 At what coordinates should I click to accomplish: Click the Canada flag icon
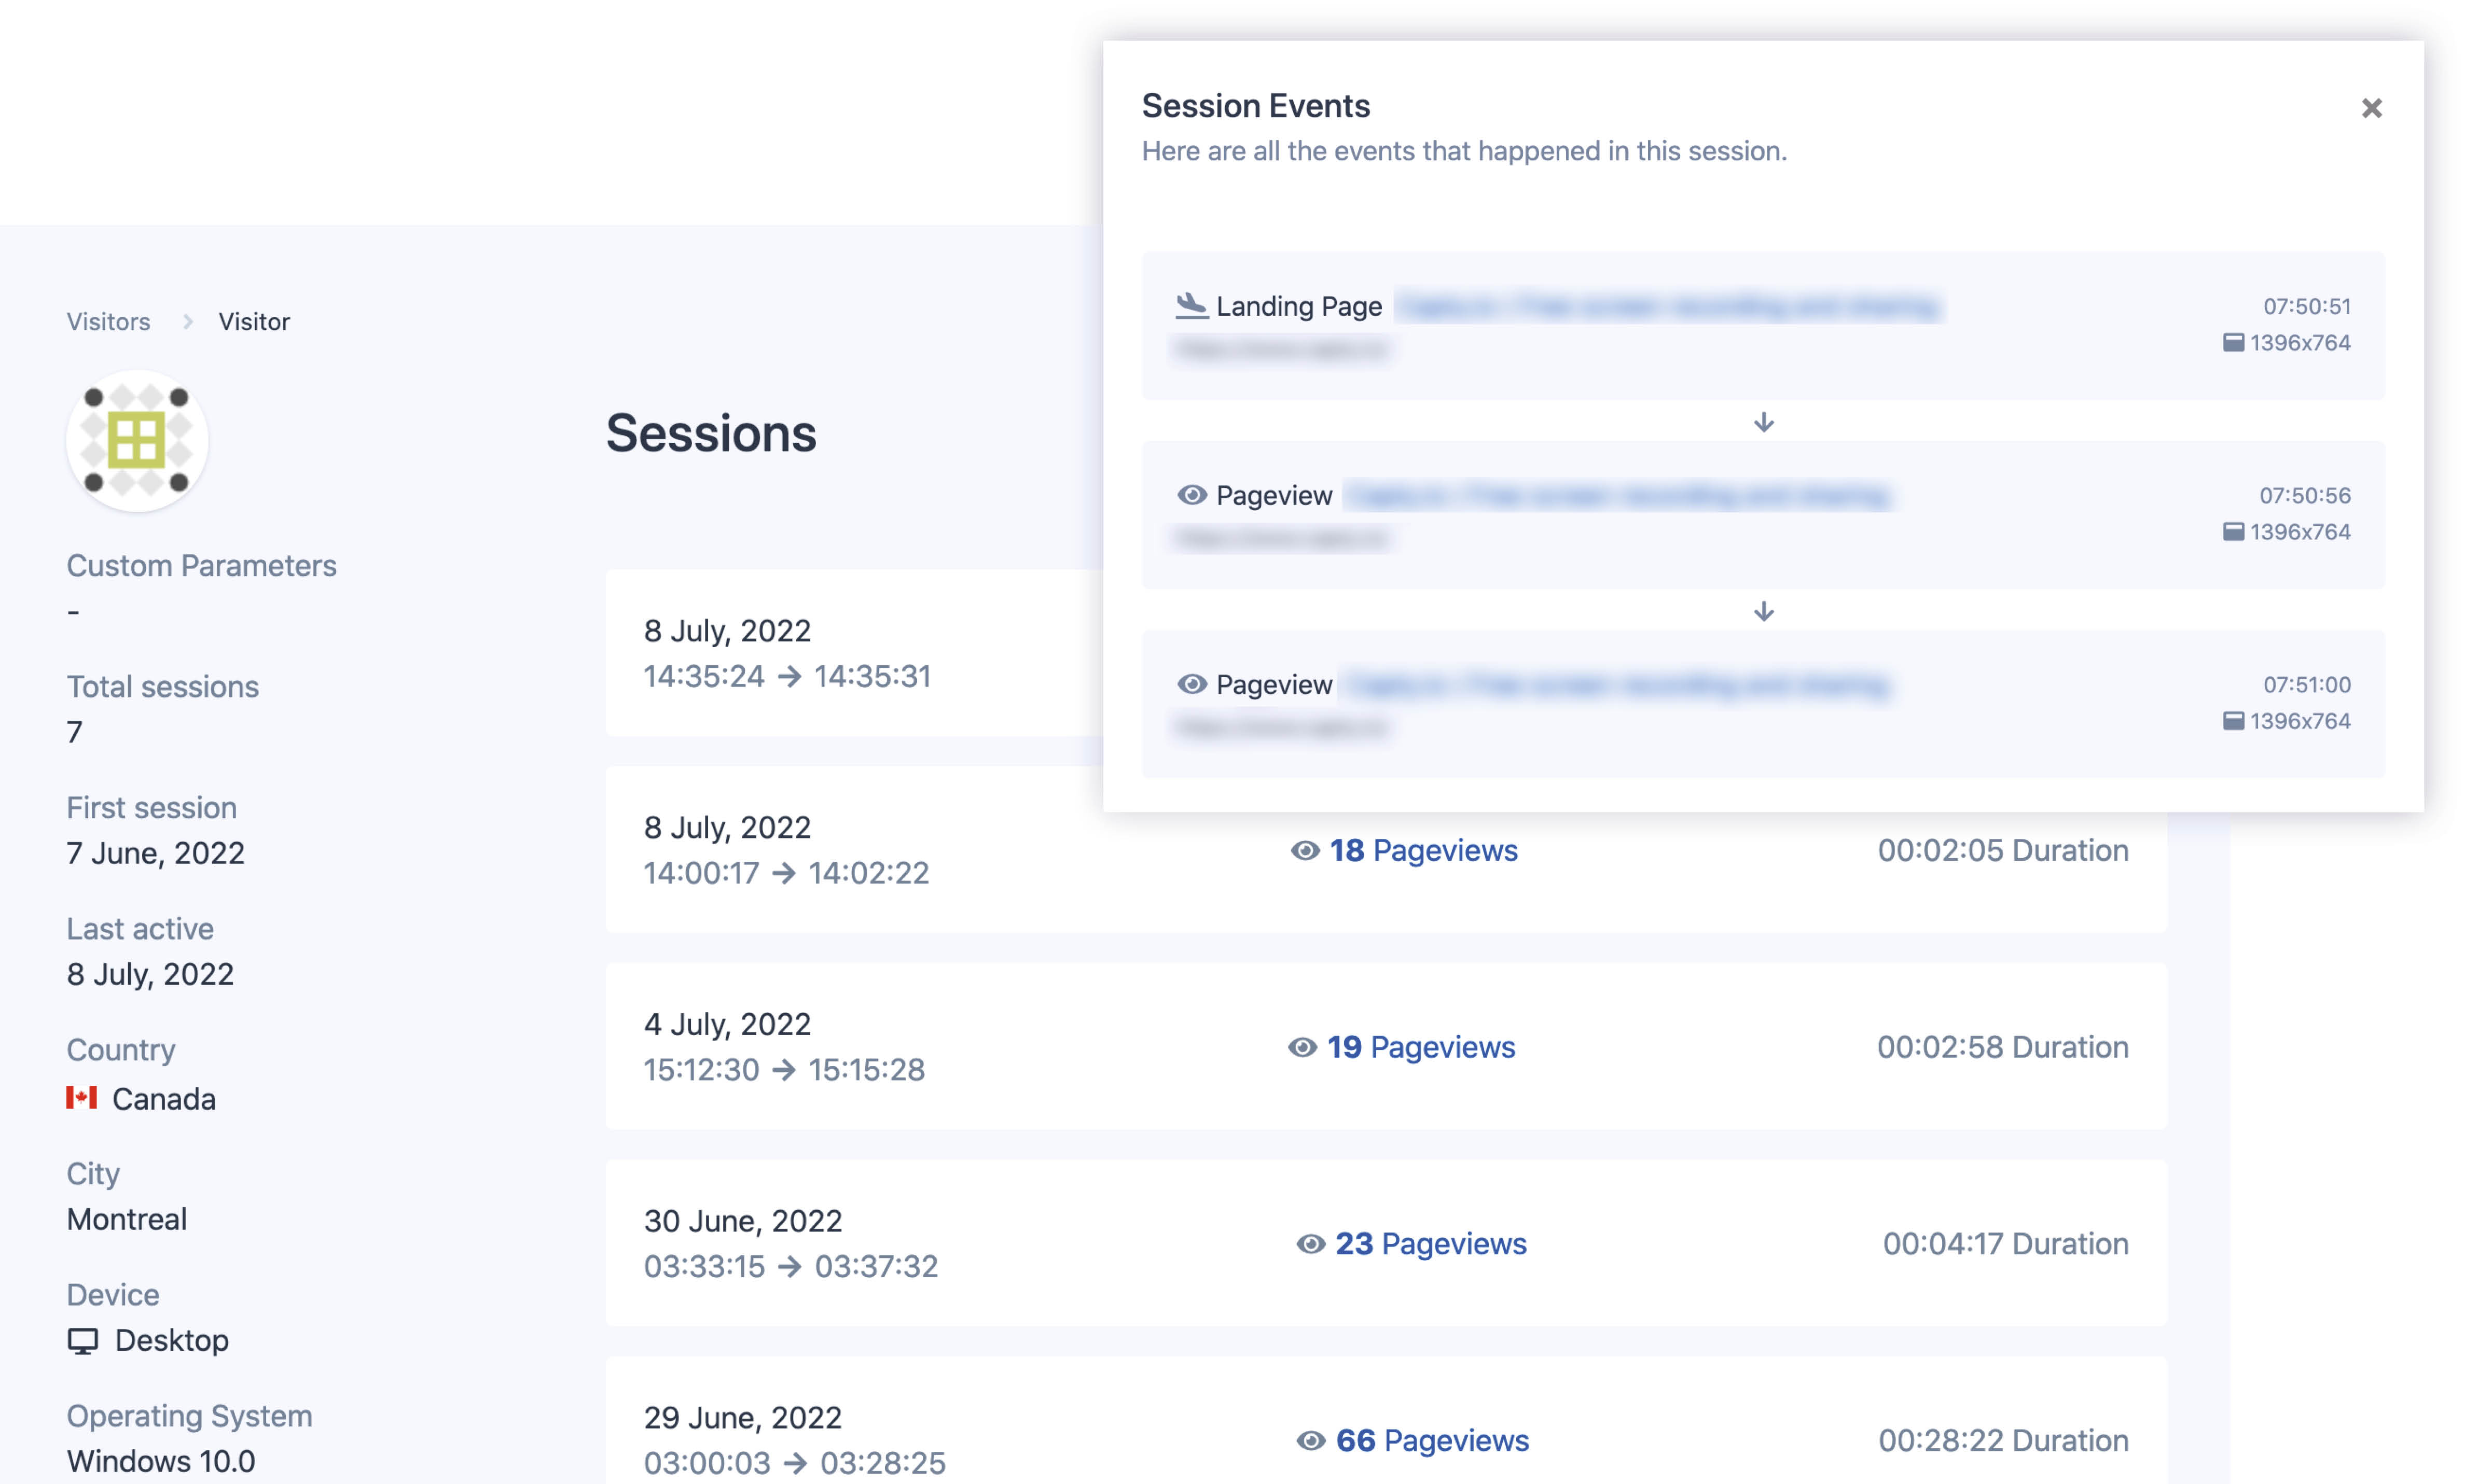81,1098
